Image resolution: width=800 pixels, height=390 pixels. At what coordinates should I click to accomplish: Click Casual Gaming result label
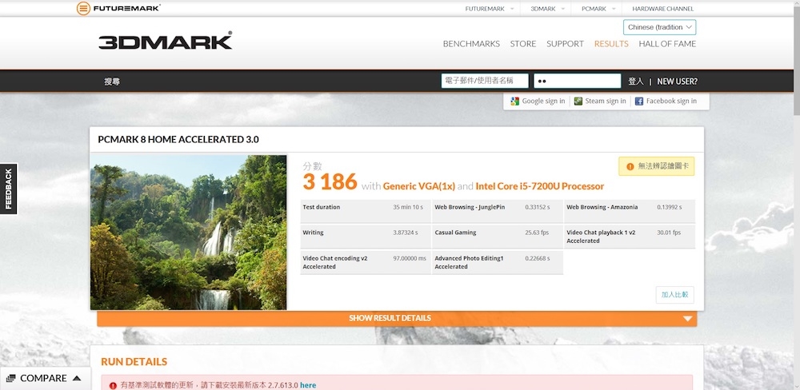(455, 233)
